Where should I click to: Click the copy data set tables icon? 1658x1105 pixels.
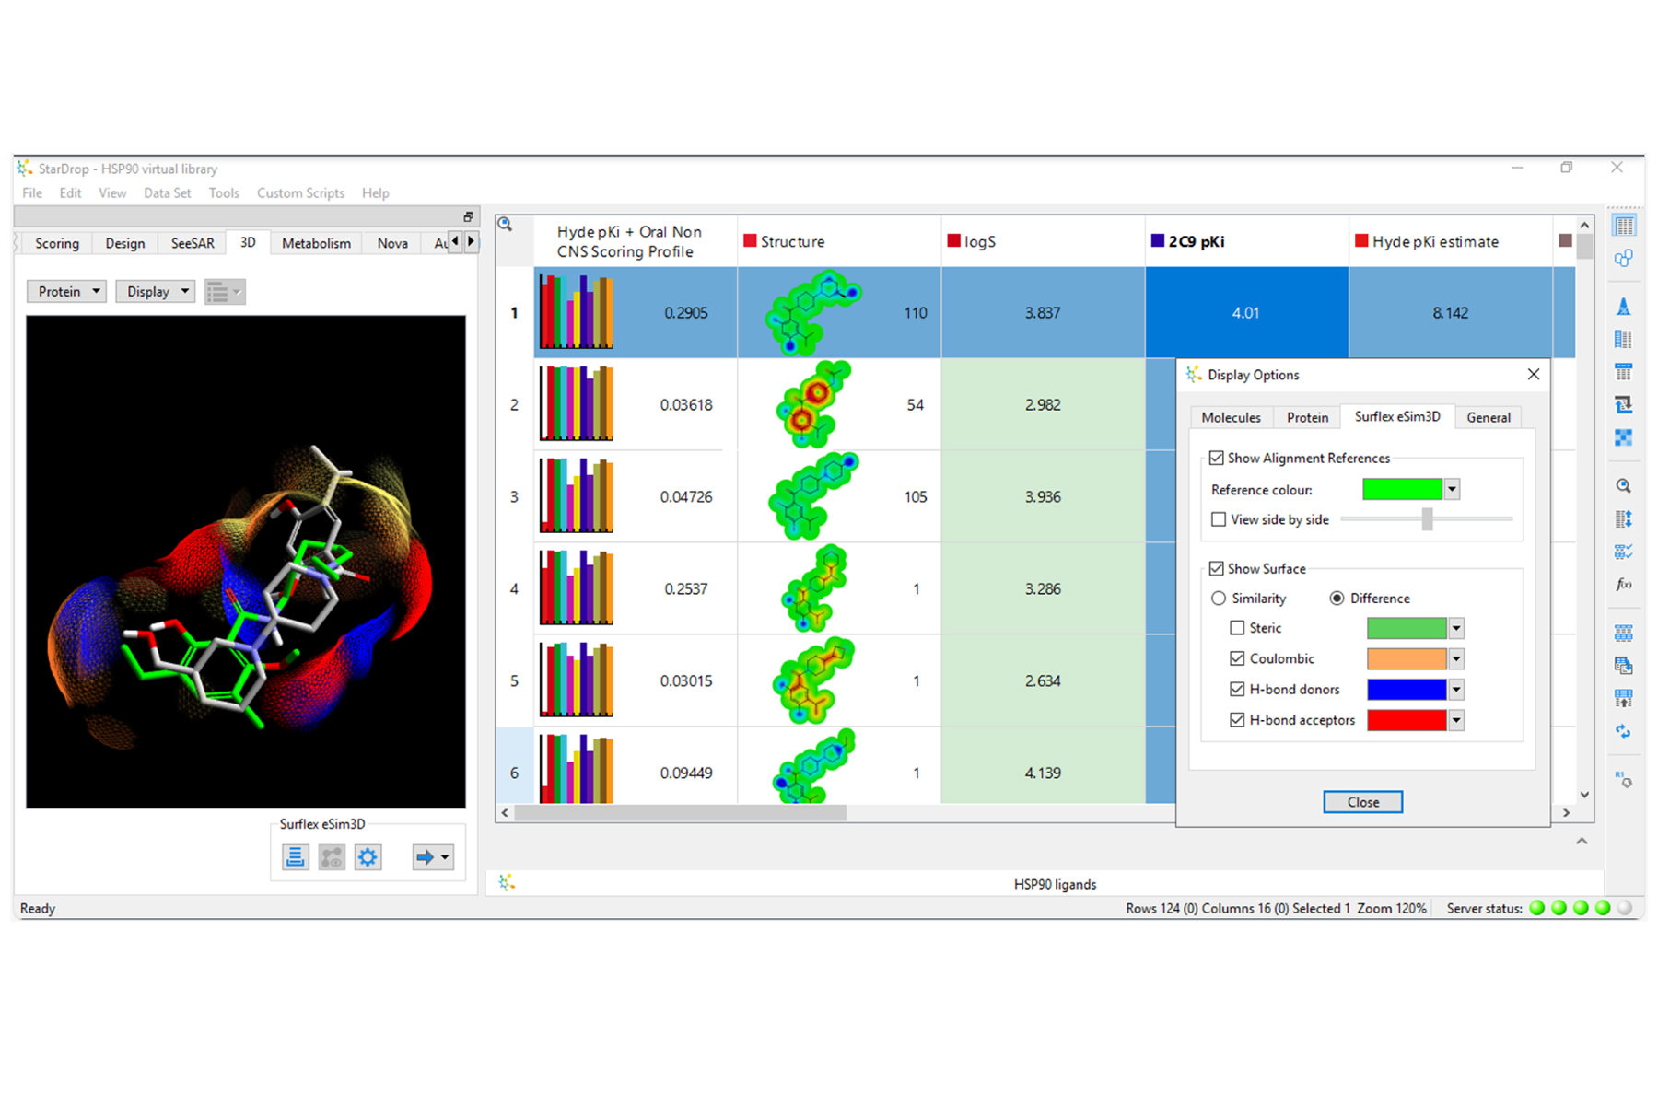tap(1624, 666)
